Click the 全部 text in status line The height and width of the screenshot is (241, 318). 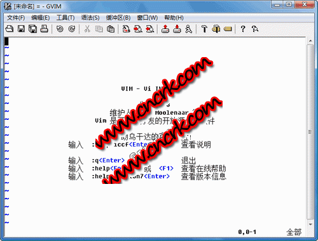tap(294, 232)
